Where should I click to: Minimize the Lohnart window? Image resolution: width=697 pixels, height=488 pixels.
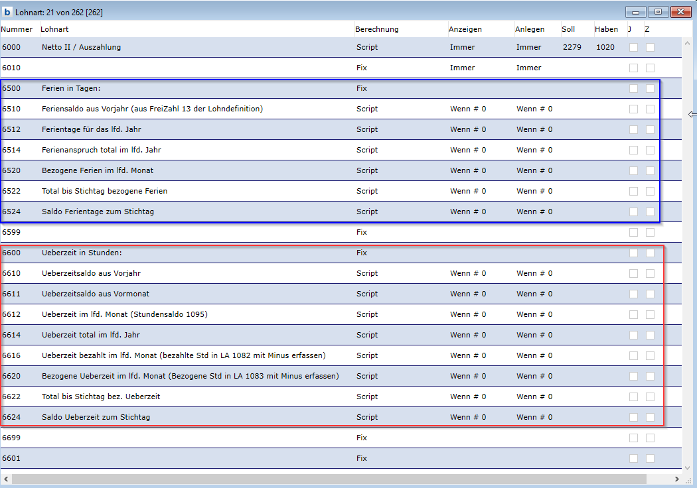(x=636, y=12)
